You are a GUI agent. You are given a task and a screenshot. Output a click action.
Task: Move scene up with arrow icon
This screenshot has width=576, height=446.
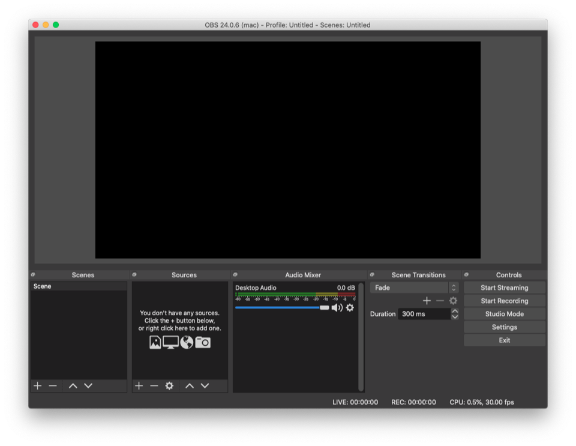point(73,385)
